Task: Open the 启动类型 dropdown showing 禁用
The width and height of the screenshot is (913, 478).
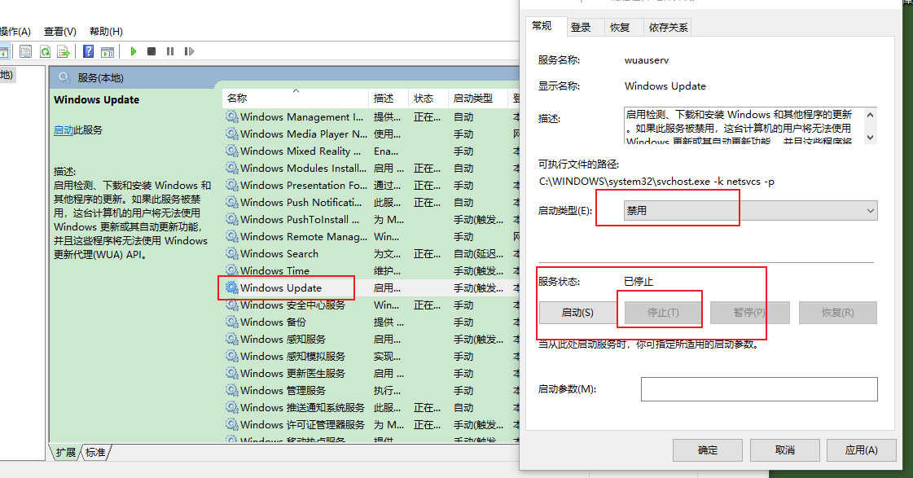Action: coord(751,211)
